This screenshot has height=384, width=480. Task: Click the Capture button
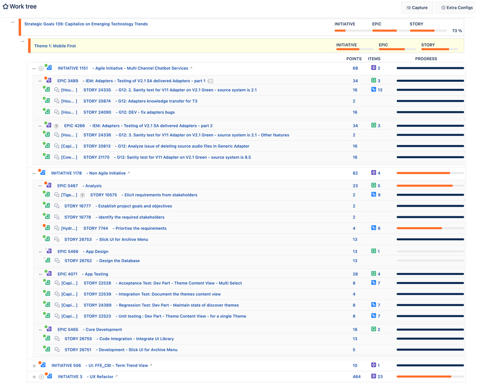click(x=418, y=8)
